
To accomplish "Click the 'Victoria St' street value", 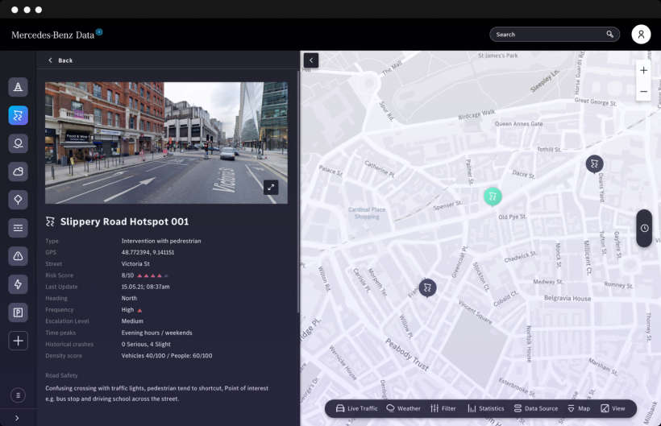I will (x=135, y=264).
